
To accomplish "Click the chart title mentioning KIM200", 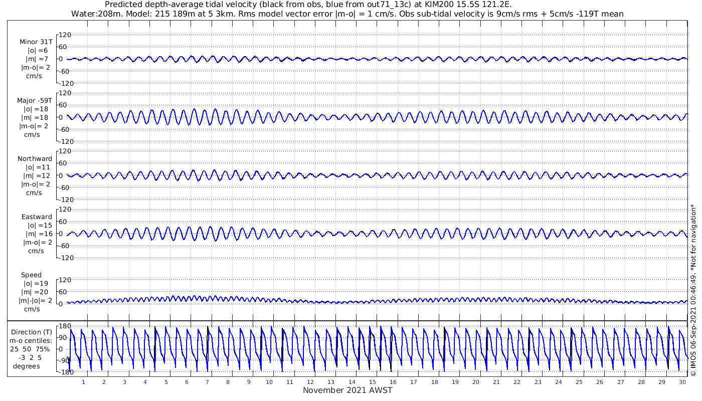I will click(x=308, y=5).
